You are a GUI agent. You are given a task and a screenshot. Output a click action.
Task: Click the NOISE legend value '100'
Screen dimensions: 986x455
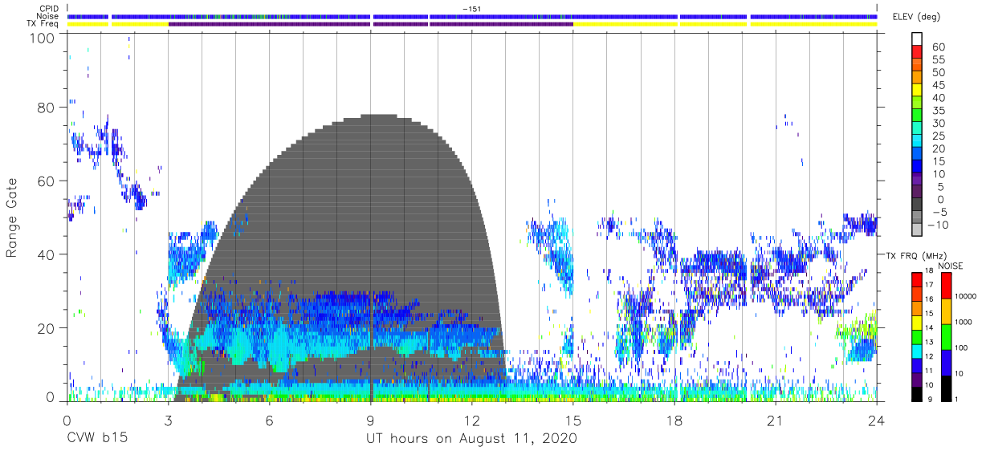962,347
